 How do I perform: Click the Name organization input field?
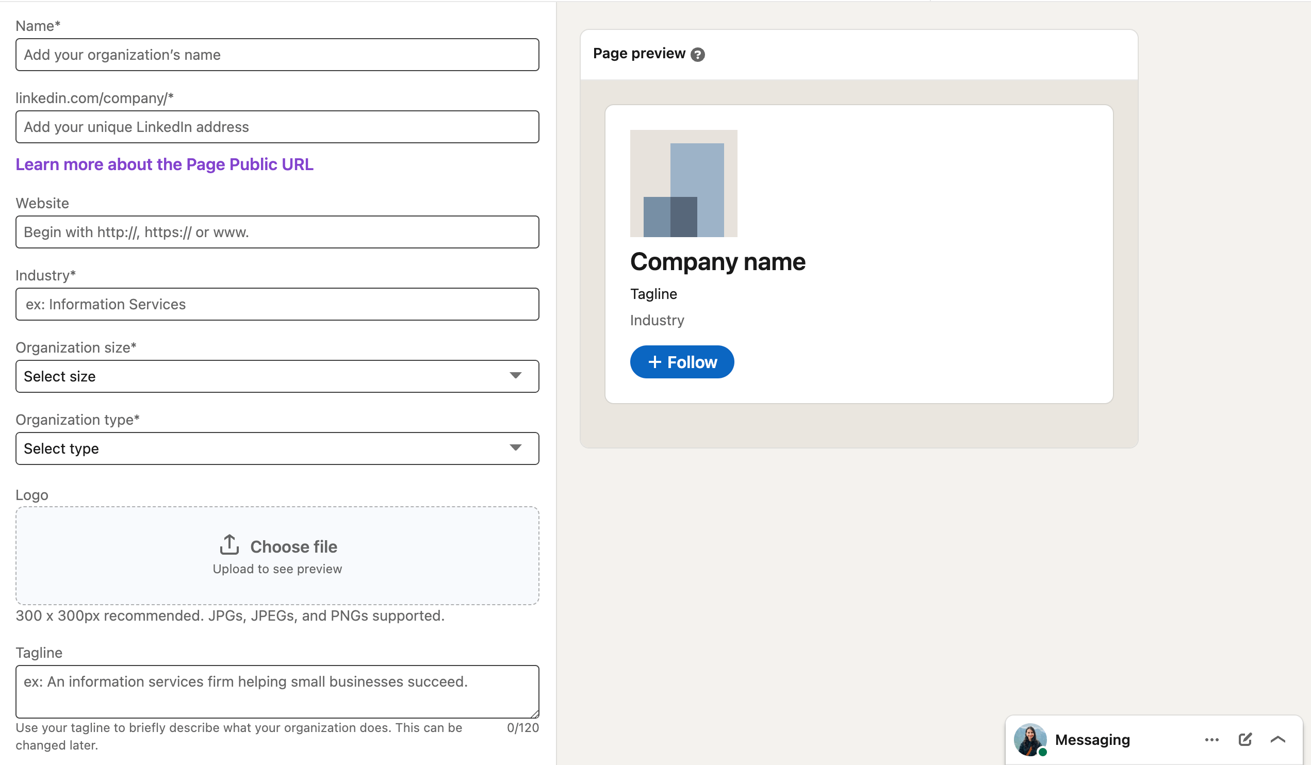[278, 55]
